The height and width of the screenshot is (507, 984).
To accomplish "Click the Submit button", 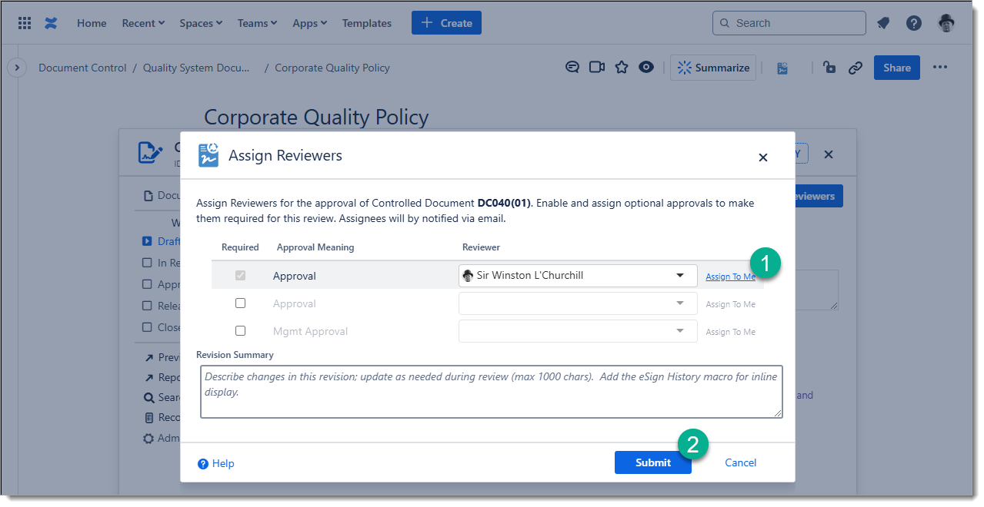I will click(x=652, y=462).
